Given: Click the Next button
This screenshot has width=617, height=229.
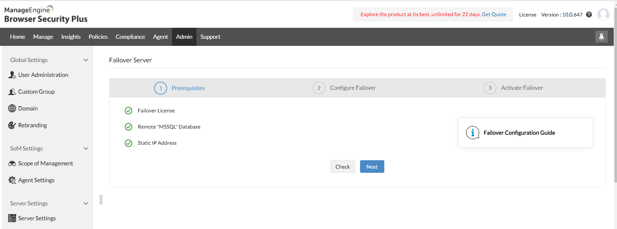Looking at the screenshot, I should coord(372,167).
